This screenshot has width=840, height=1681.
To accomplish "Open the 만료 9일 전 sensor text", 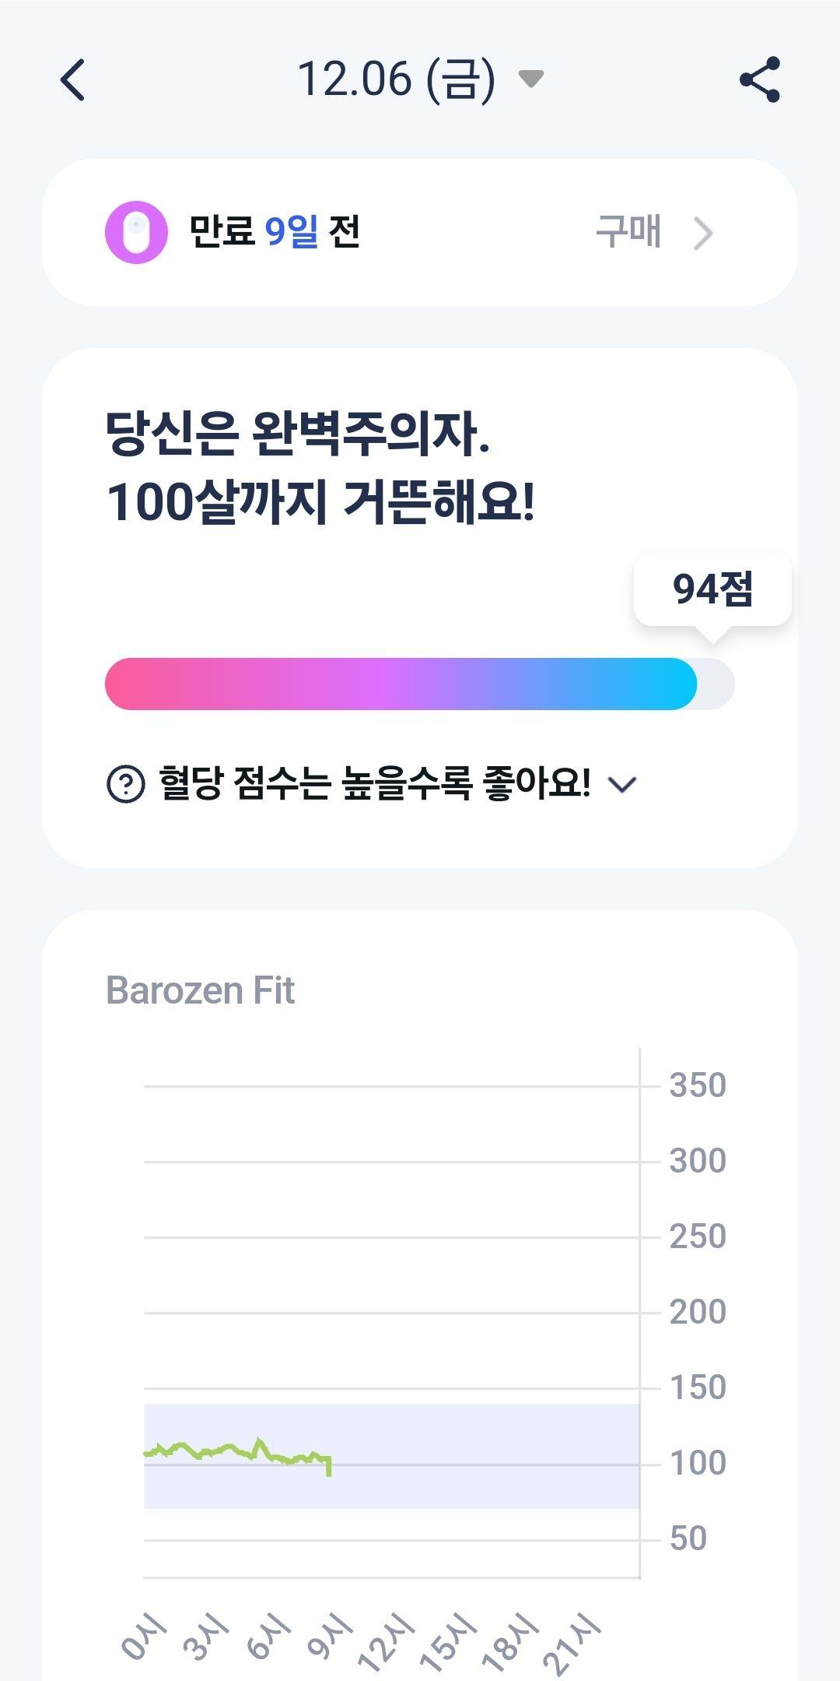I will pos(275,231).
